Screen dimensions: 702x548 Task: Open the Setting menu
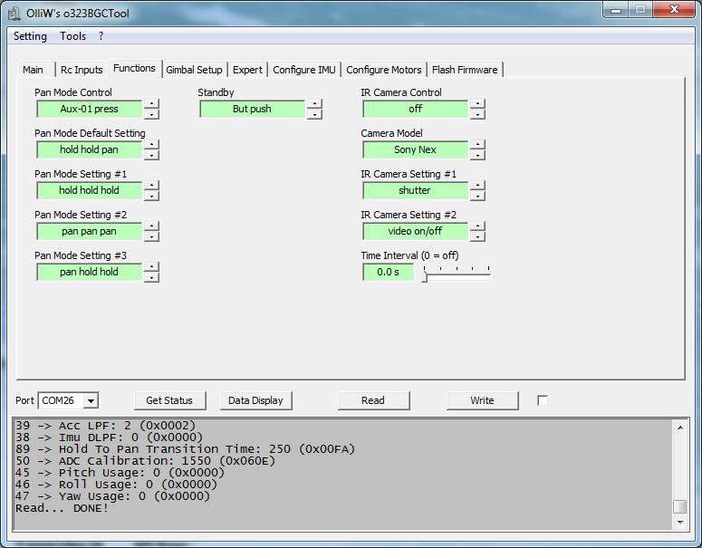(31, 36)
